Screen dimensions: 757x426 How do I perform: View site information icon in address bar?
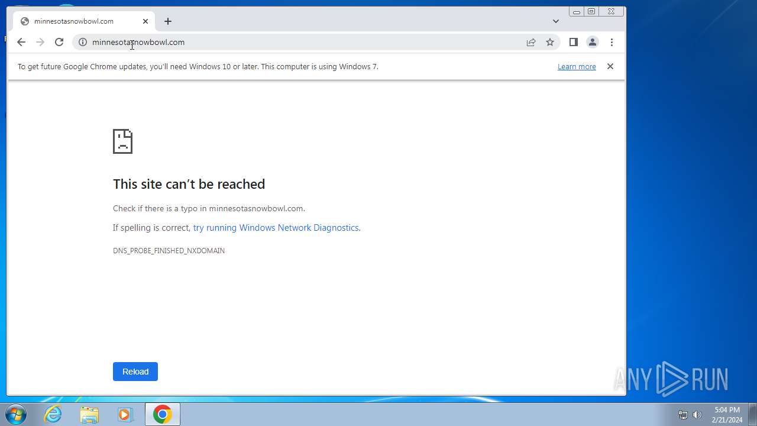pos(83,42)
